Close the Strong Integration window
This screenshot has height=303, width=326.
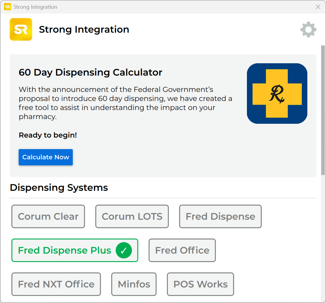tap(318, 7)
